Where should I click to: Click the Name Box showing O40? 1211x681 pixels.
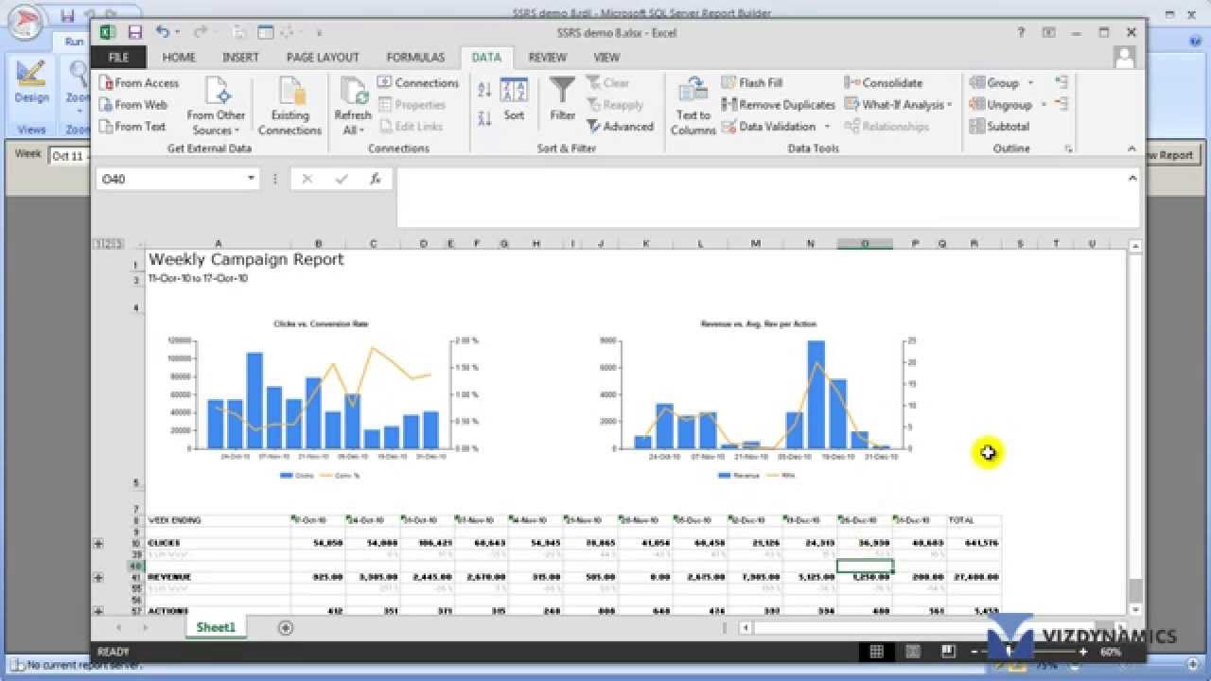click(x=170, y=178)
